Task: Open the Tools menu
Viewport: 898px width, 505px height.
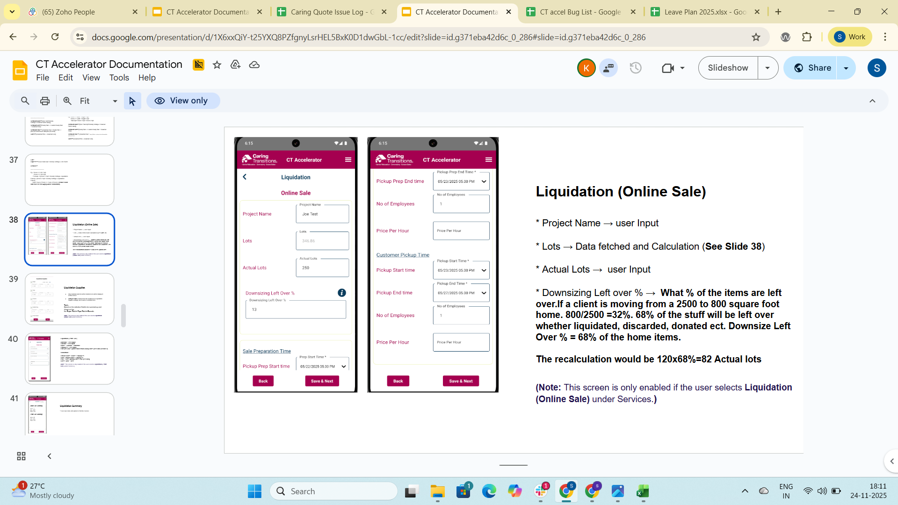Action: pyautogui.click(x=119, y=78)
